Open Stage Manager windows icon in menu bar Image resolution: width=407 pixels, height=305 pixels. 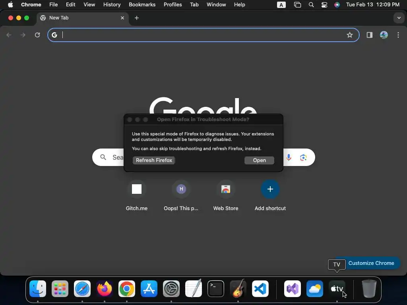[297, 5]
